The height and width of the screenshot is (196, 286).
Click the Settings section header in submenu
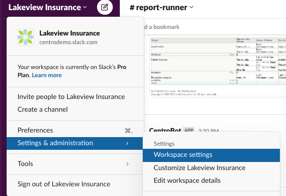tap(164, 144)
